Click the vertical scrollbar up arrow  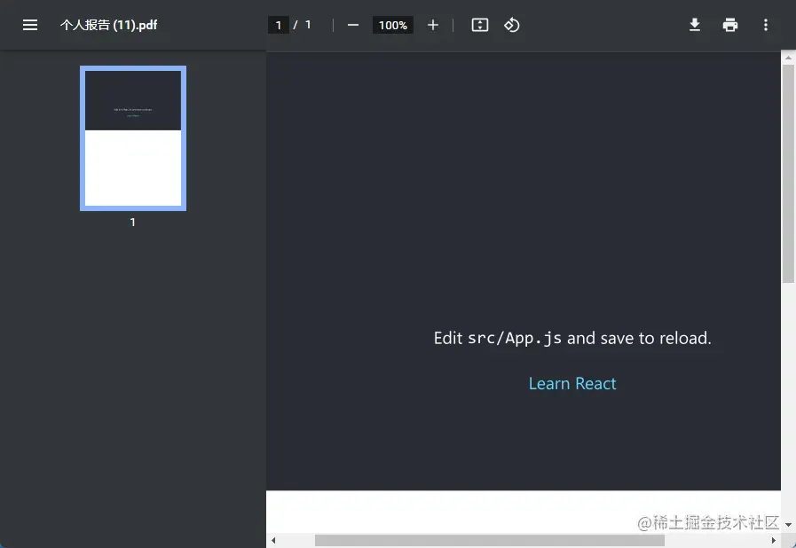click(x=789, y=55)
